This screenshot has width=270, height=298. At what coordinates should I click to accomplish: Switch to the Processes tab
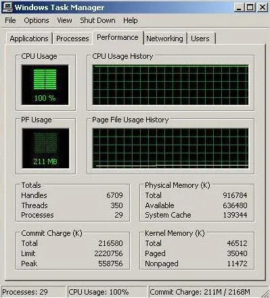click(72, 39)
